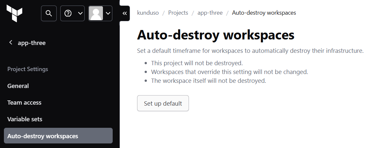369x148 pixels.
Task: Select Auto-destroy workspaces in the sidebar
Action: tap(43, 136)
